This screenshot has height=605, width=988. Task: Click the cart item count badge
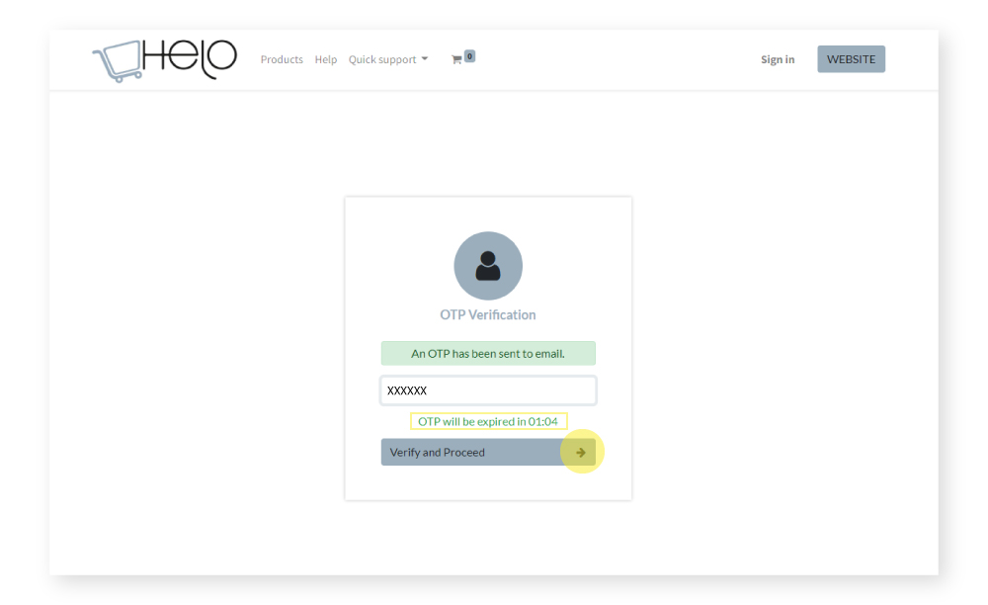469,56
